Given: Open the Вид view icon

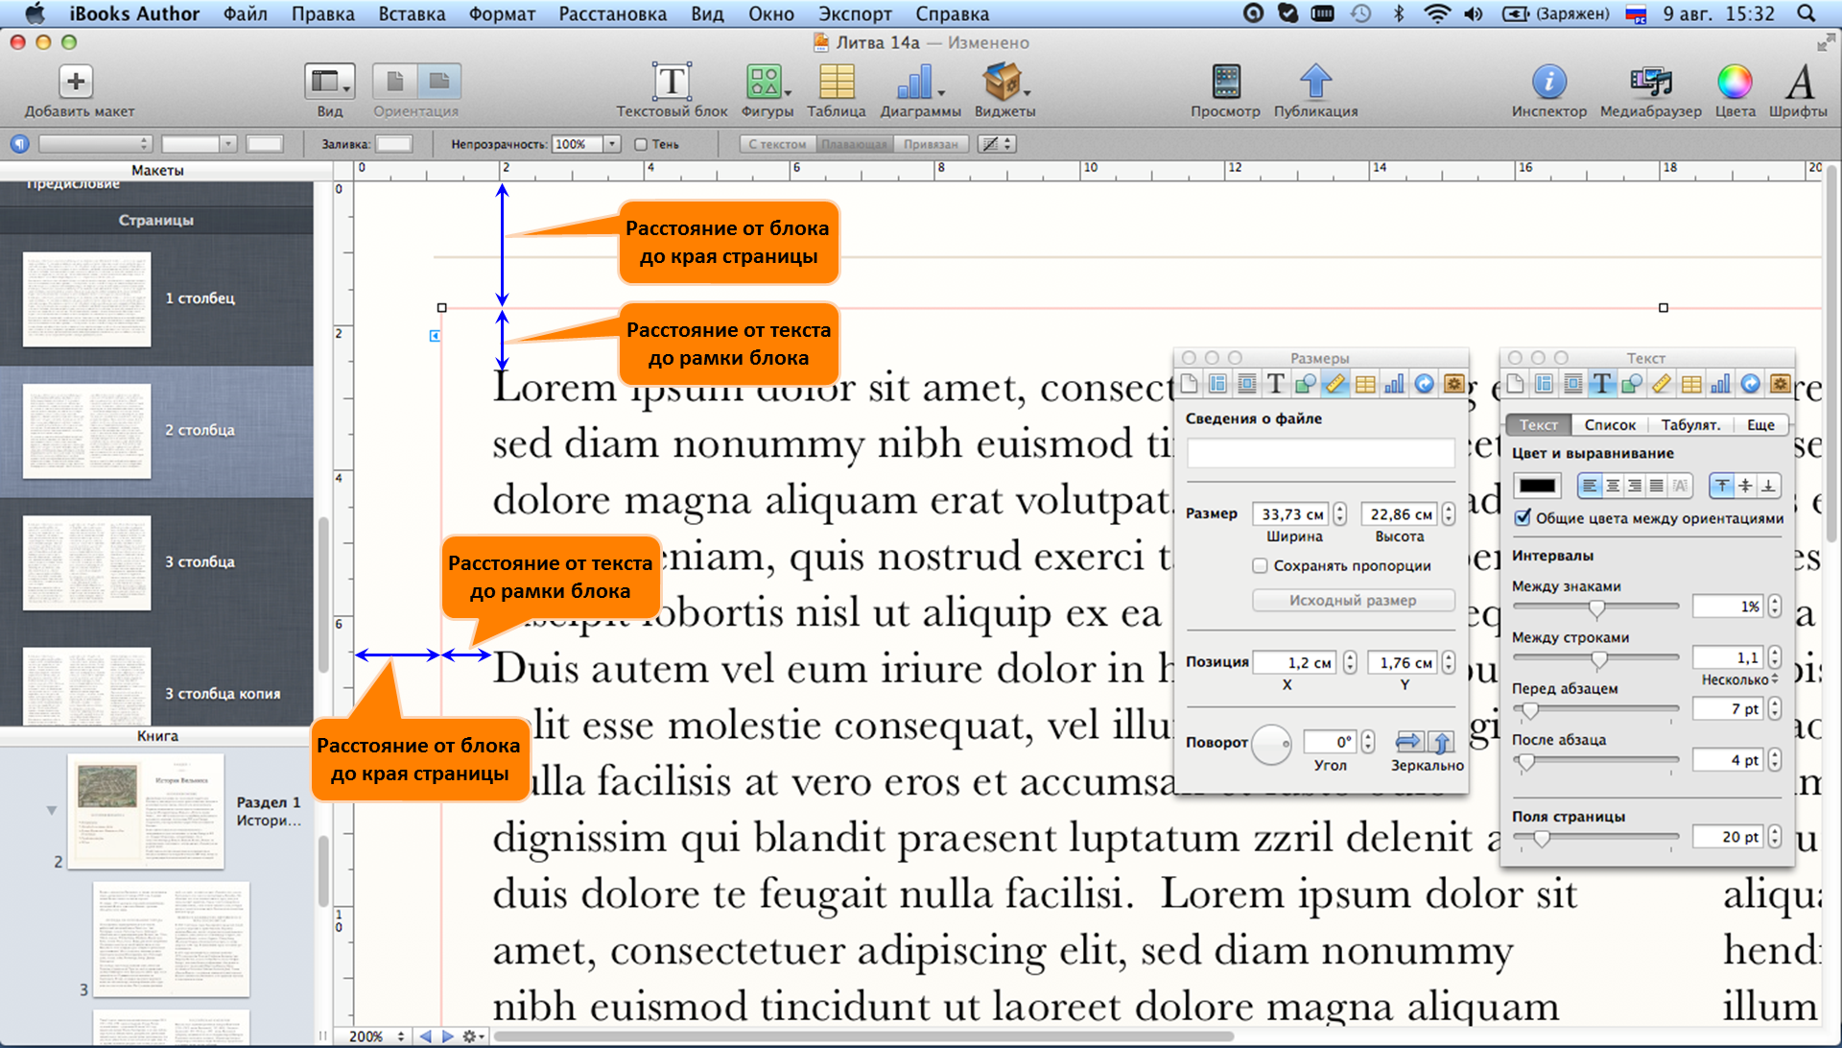Looking at the screenshot, I should (x=329, y=82).
